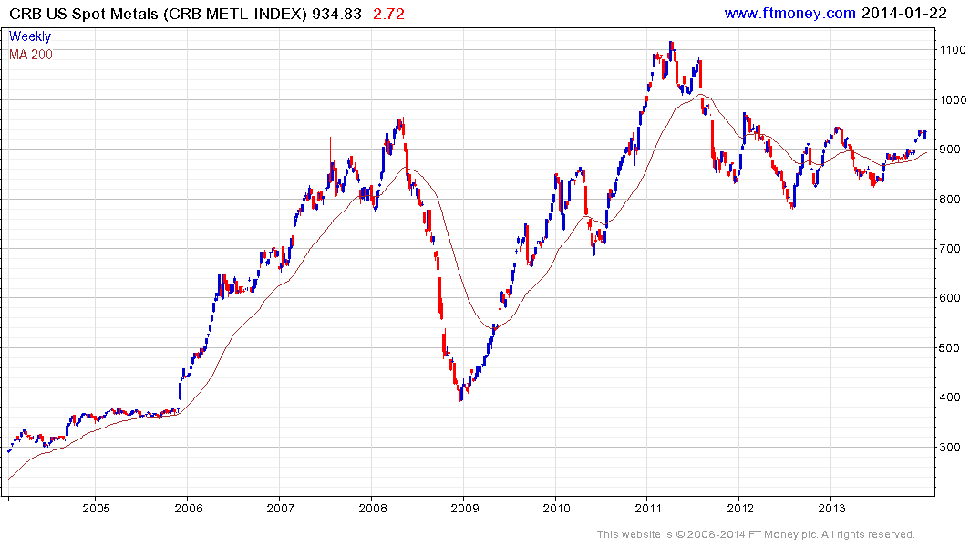
Task: Click the 700 price axis label
Action: (950, 249)
